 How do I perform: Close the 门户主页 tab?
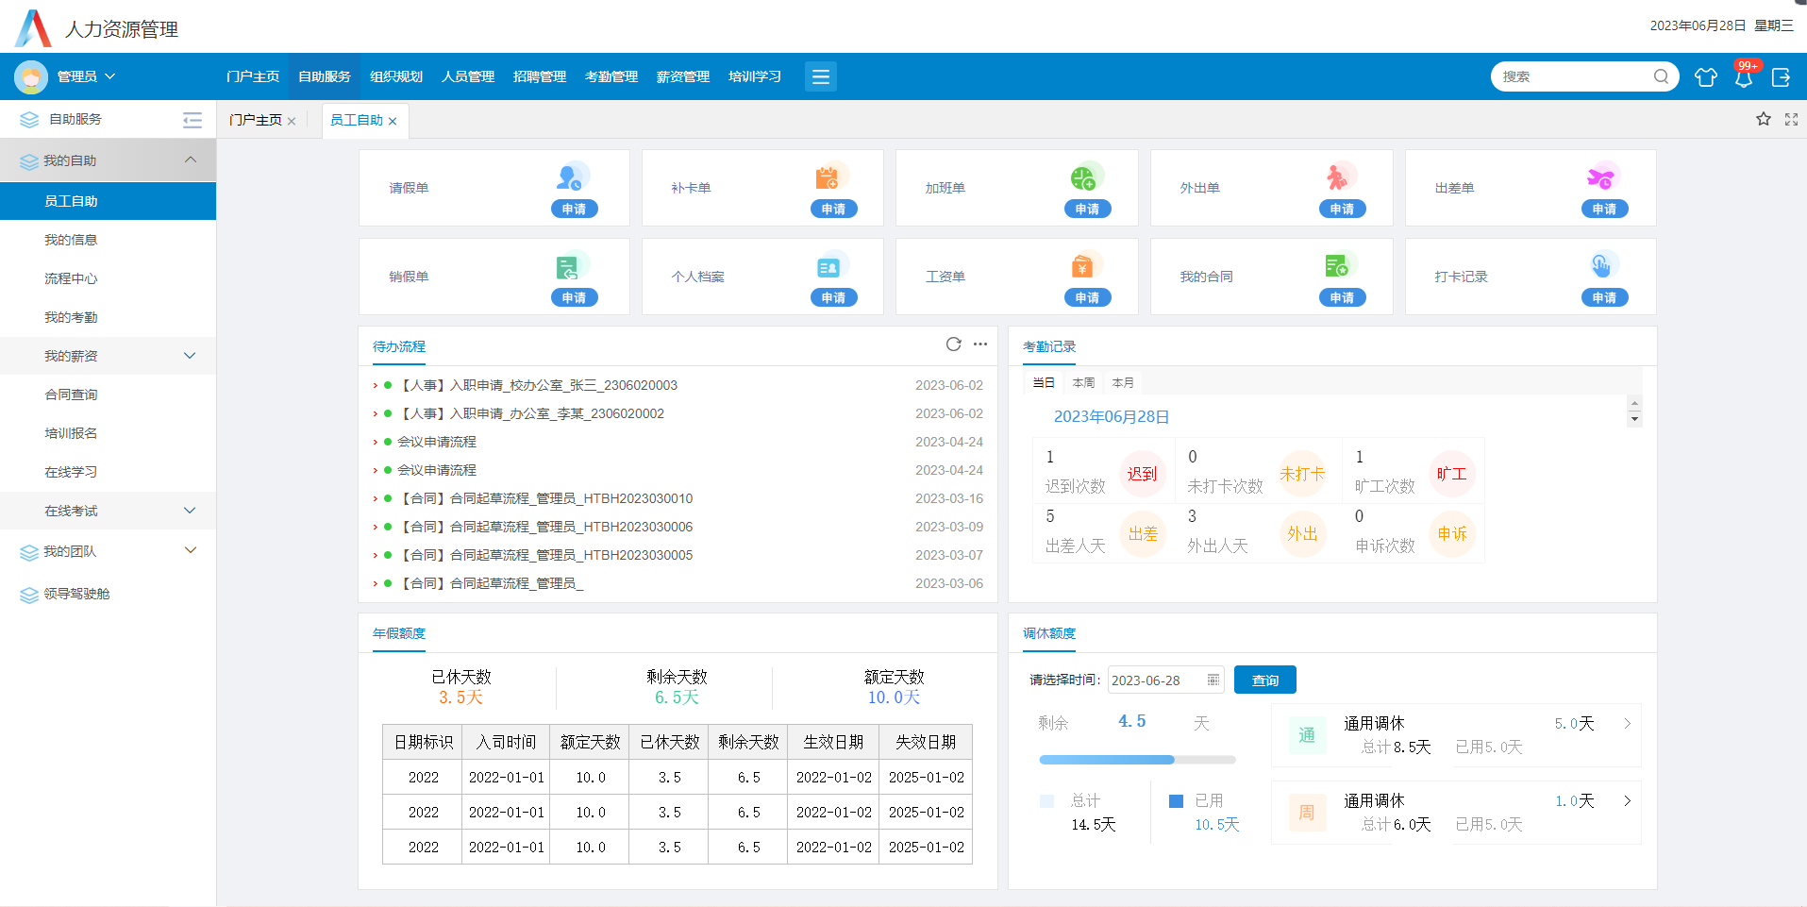pyautogui.click(x=292, y=121)
